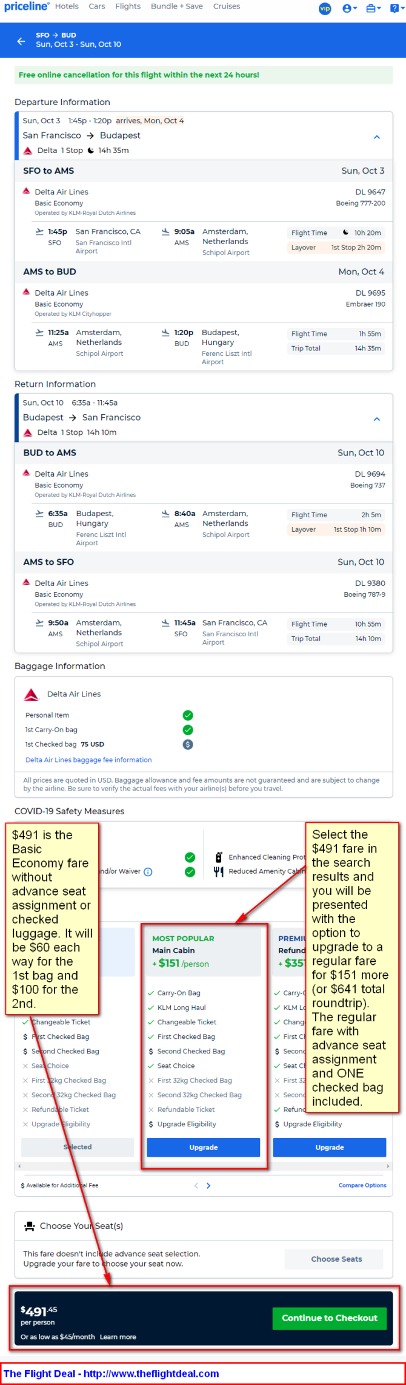
Task: Click the Waiver info circle icon
Action: [148, 871]
